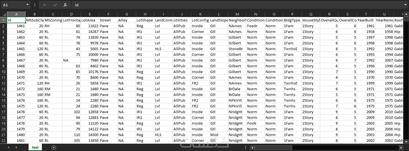Click cell G6 containing NA

click(127, 49)
